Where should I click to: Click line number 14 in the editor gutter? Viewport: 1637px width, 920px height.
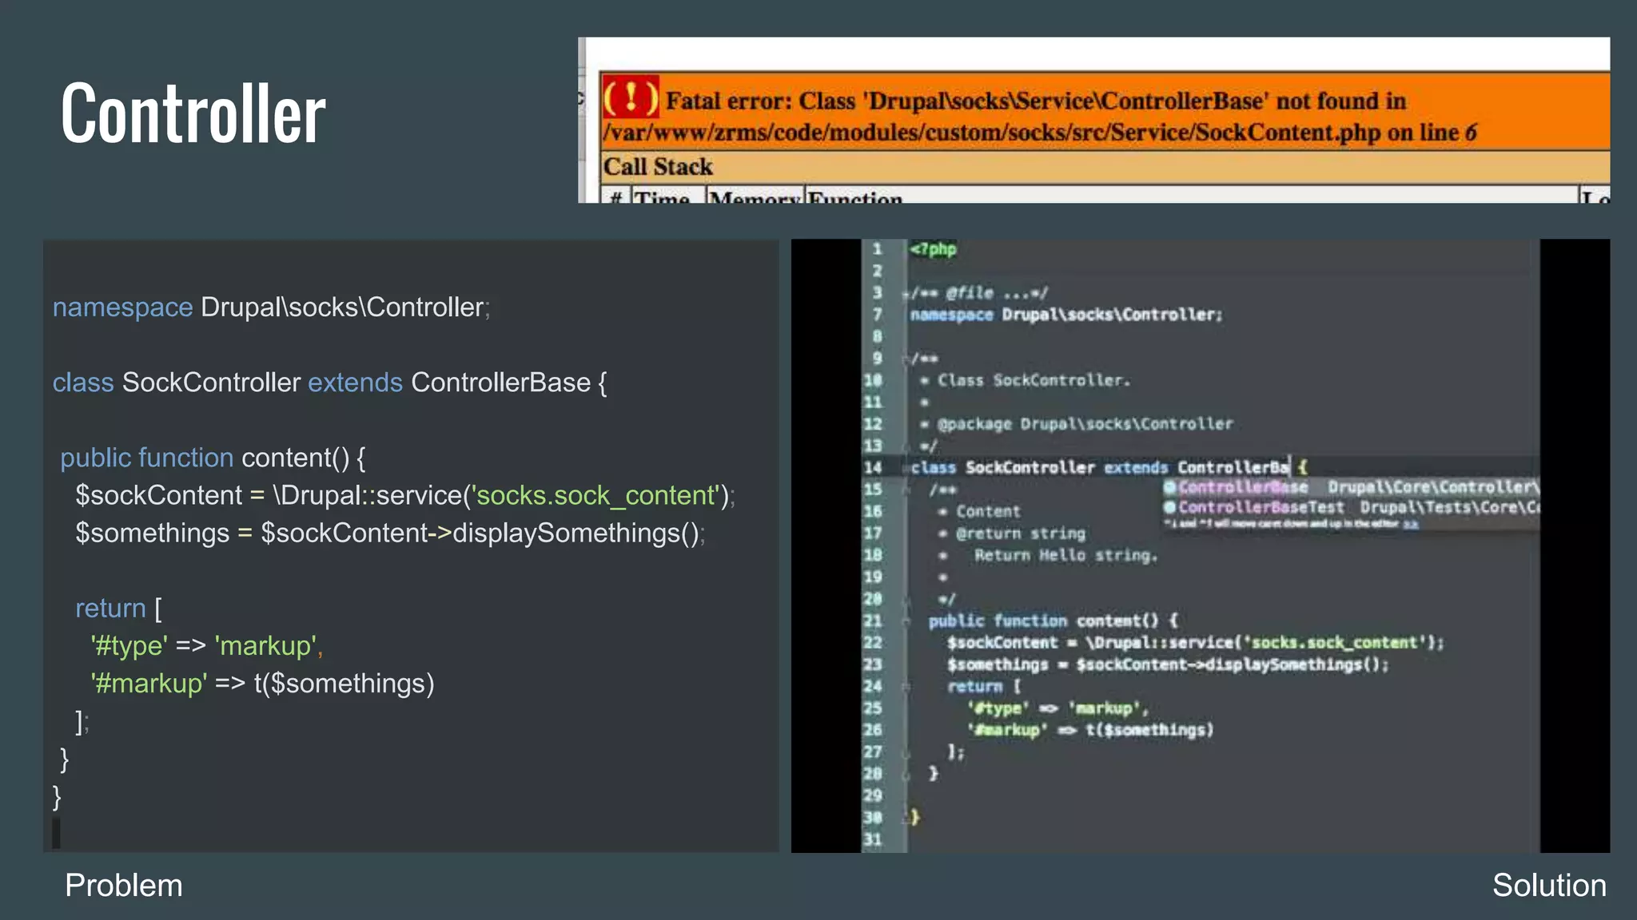click(873, 468)
